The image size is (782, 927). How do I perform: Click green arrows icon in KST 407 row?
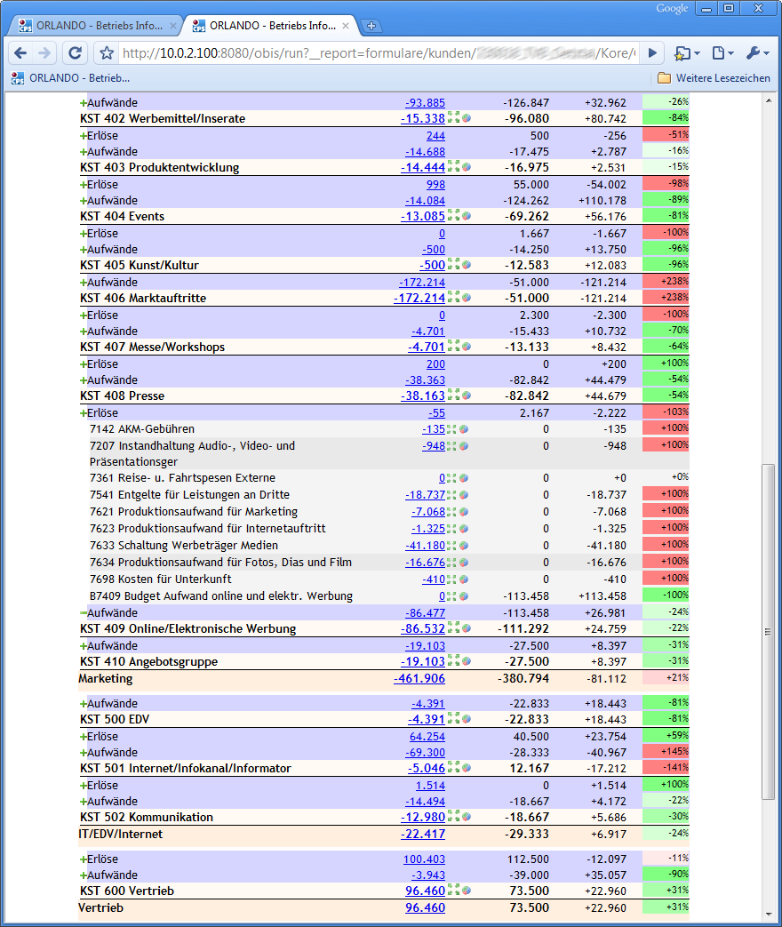tap(453, 346)
